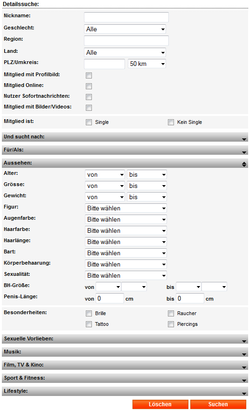Screen dimensions: 250x410
Task: Check the 'Mitglied Online' checkbox
Action: click(89, 86)
